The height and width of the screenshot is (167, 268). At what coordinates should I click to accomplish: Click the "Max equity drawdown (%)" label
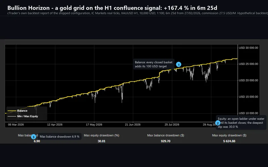pos(102,135)
